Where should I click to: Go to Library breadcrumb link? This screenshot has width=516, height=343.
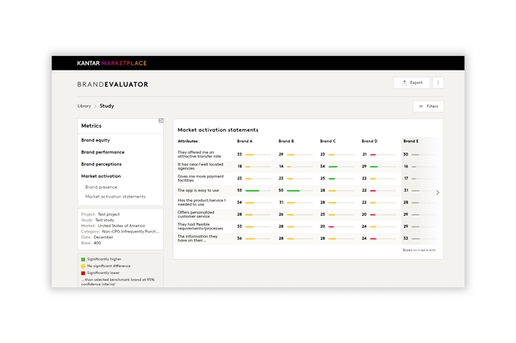[x=83, y=107]
